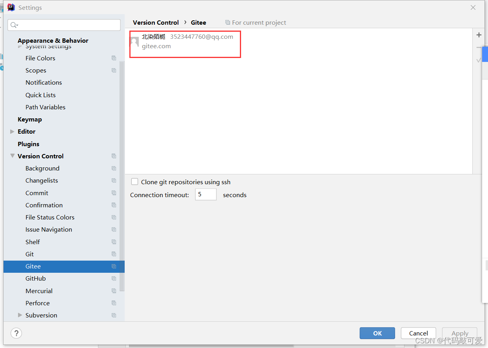Open the Mercurial settings page
488x348 pixels.
pyautogui.click(x=39, y=291)
